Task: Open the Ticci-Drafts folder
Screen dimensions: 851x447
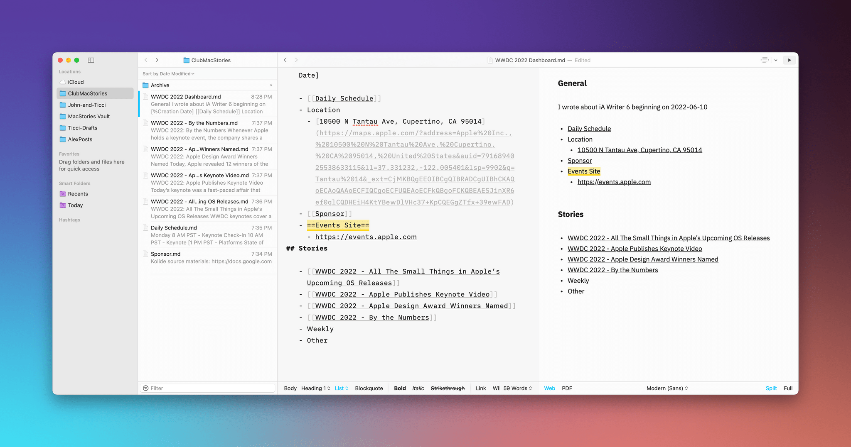Action: pyautogui.click(x=95, y=128)
